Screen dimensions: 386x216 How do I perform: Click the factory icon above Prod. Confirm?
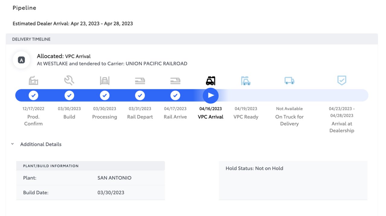click(x=33, y=81)
